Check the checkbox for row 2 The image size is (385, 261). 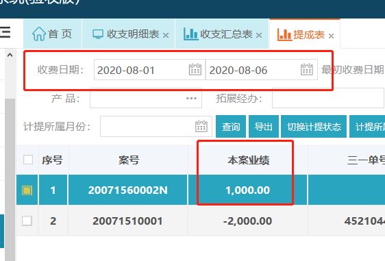[x=27, y=221]
